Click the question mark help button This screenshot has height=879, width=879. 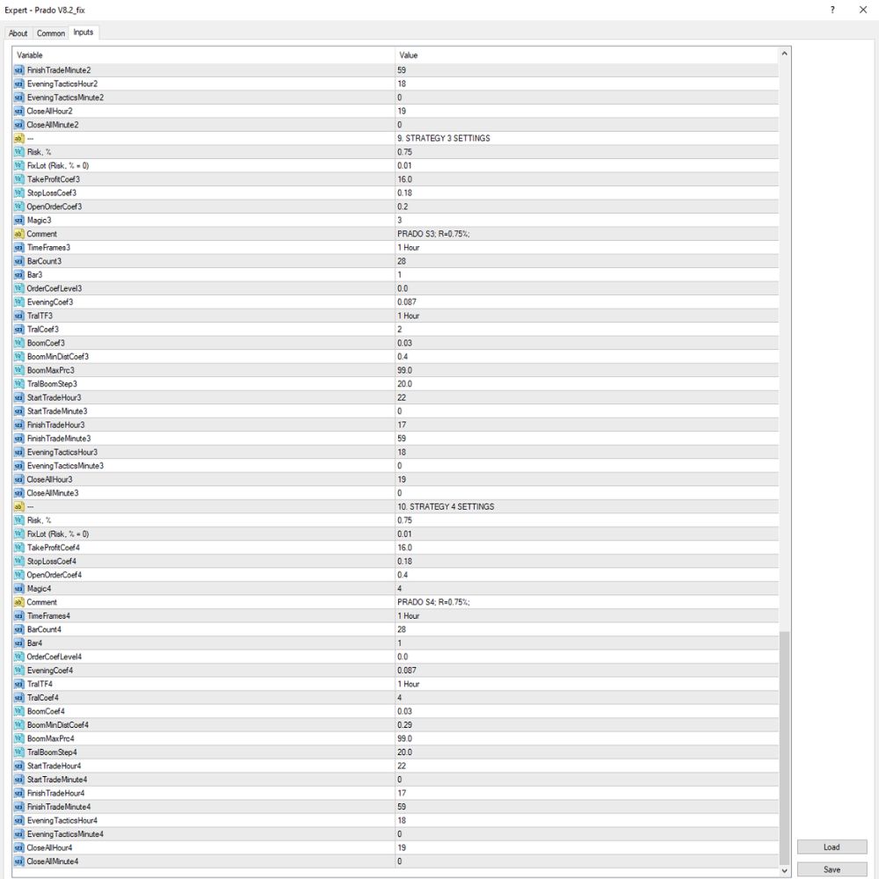tap(832, 10)
